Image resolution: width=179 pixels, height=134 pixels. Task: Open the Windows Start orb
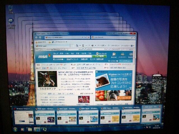click(x=15, y=129)
